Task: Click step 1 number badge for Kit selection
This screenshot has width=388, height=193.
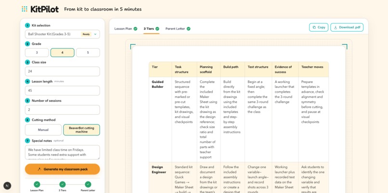Action: click(27, 25)
